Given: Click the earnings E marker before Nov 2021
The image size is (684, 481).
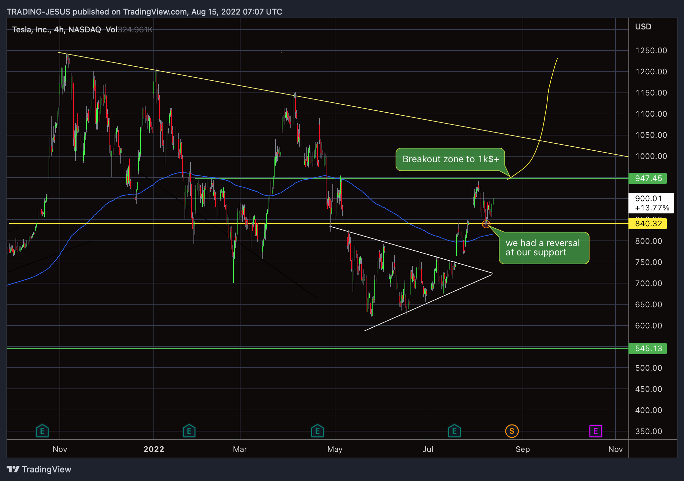Looking at the screenshot, I should tap(42, 431).
